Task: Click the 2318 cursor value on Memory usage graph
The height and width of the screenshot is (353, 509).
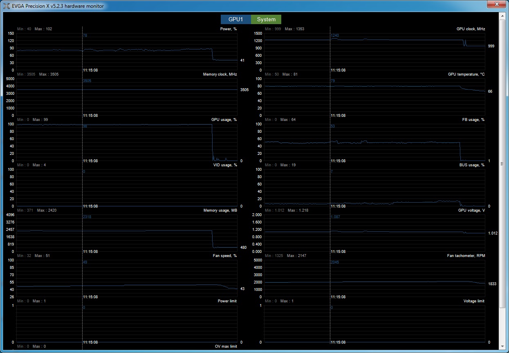Action: [87, 217]
